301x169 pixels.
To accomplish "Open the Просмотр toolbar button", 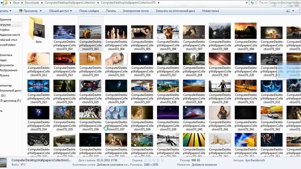I will pos(28,11).
